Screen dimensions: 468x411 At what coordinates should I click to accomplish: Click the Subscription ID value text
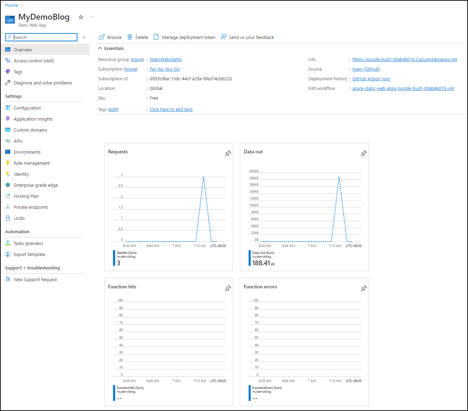(191, 79)
